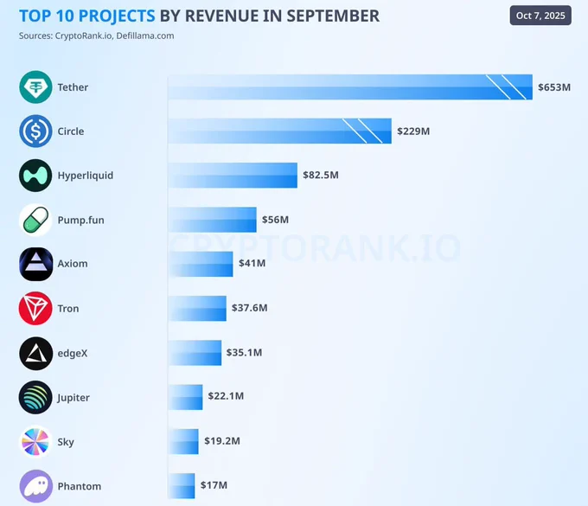Click the edgeX logo icon
588x506 pixels.
click(35, 354)
